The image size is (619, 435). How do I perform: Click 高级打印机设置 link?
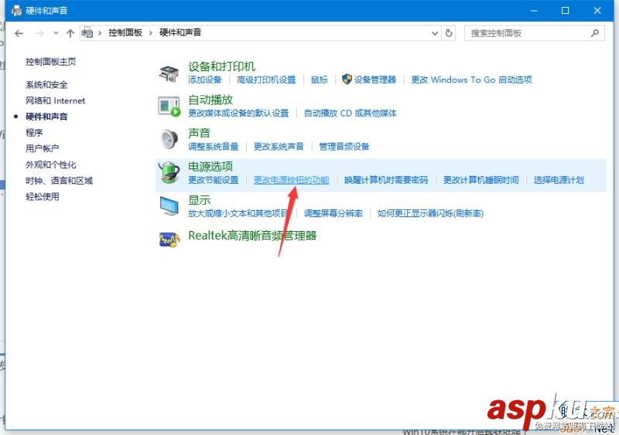(x=266, y=80)
